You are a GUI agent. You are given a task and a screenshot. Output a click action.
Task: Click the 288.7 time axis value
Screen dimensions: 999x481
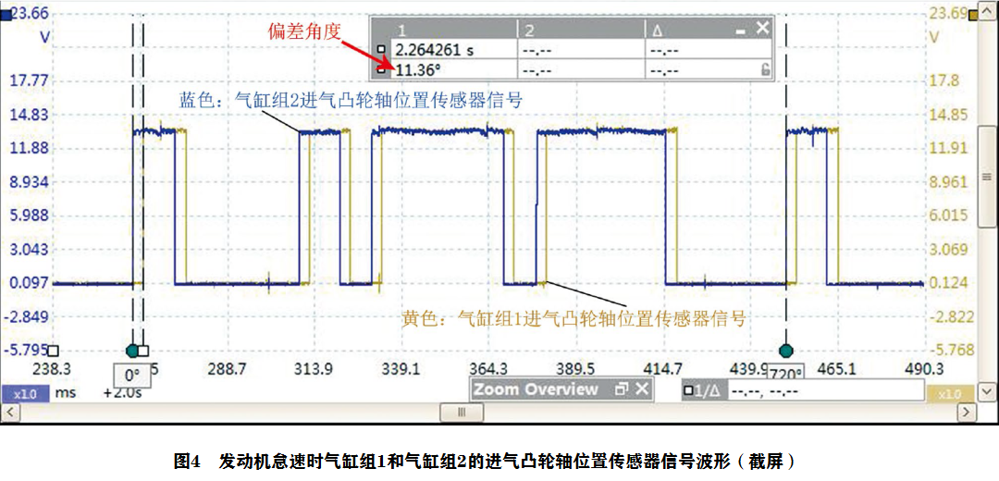(x=228, y=368)
